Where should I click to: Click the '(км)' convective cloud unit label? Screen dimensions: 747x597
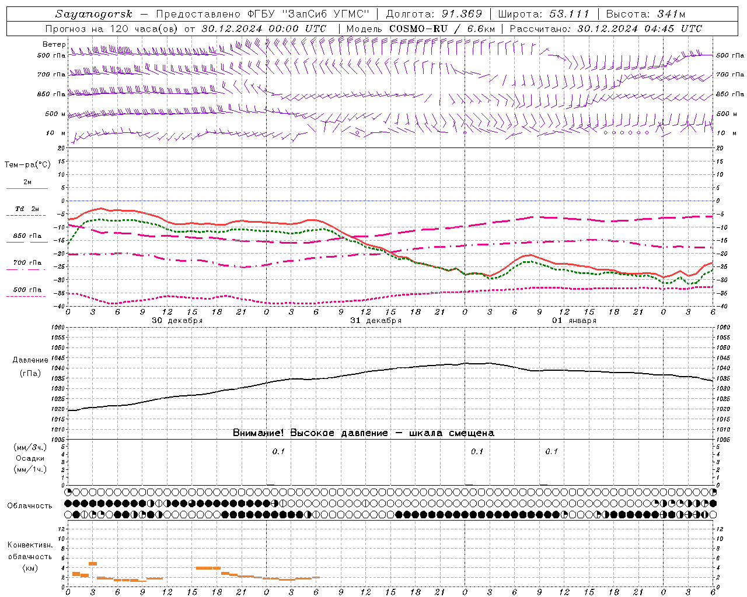click(30, 568)
